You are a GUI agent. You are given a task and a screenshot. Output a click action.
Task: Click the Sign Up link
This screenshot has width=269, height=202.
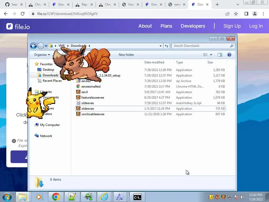click(x=232, y=26)
